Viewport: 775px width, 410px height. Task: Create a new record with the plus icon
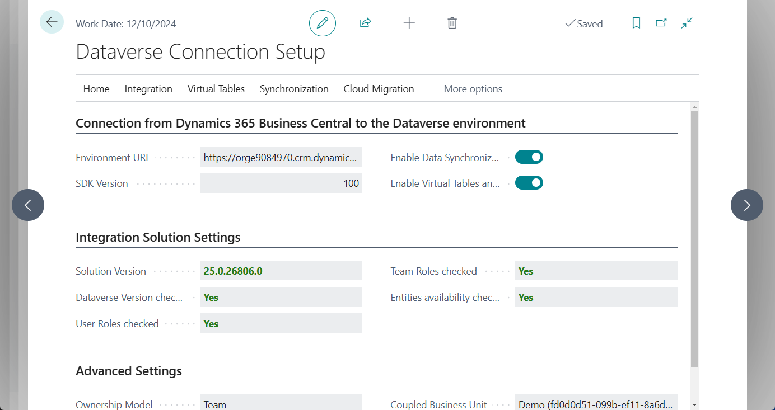[409, 23]
